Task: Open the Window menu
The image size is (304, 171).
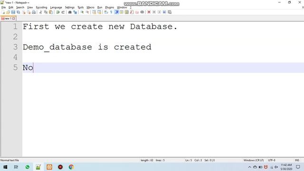Action: (x=122, y=8)
